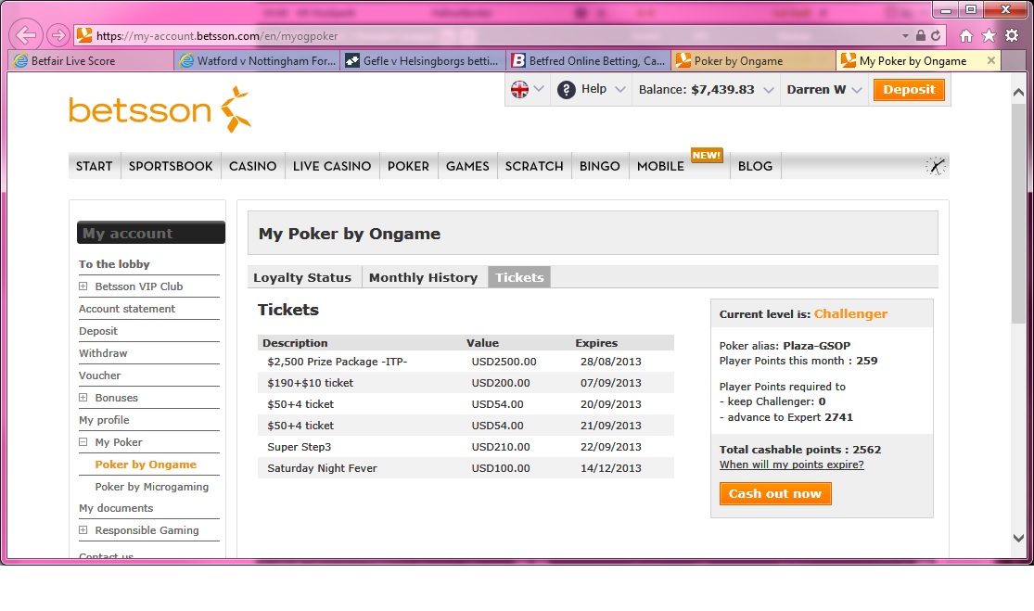Screen dimensions: 1034x611
Task: Open LIVE CASINO in main navigation
Action: point(332,166)
